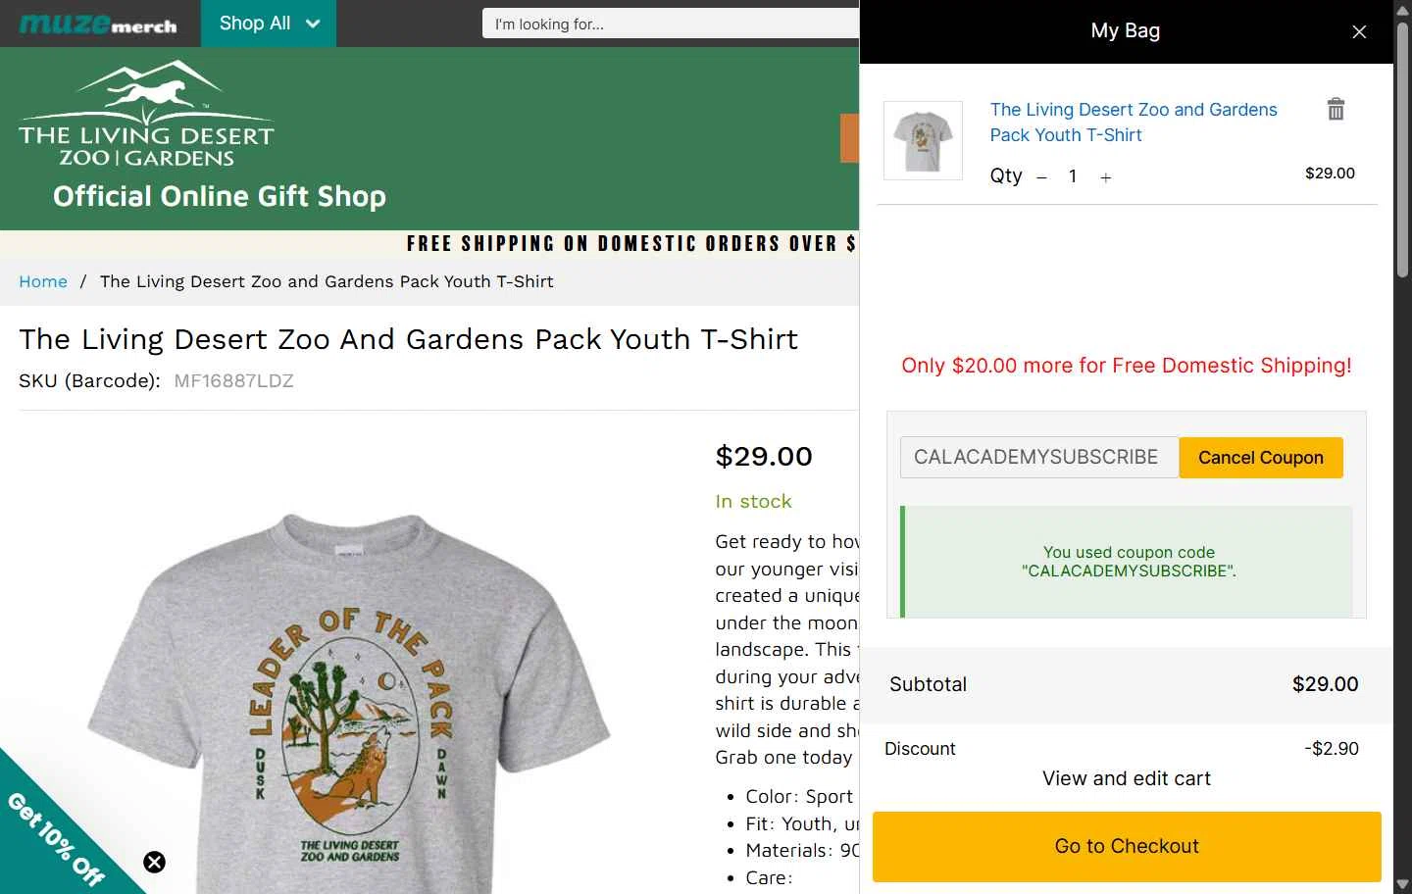Screen dimensions: 1412x894
Task: Click the muze merch logo
Action: pyautogui.click(x=98, y=25)
